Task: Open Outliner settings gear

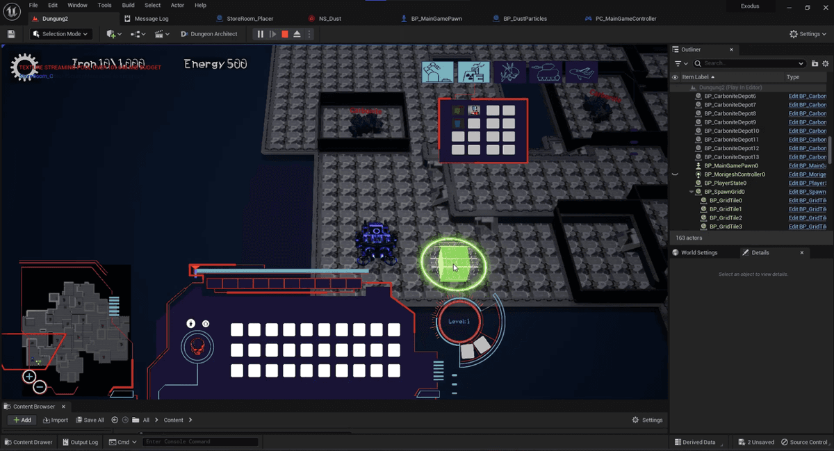Action: point(826,63)
